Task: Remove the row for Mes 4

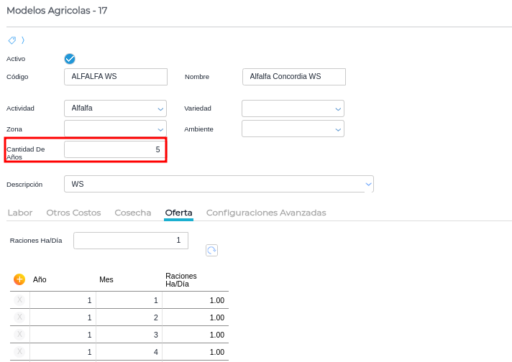Action: (x=19, y=352)
